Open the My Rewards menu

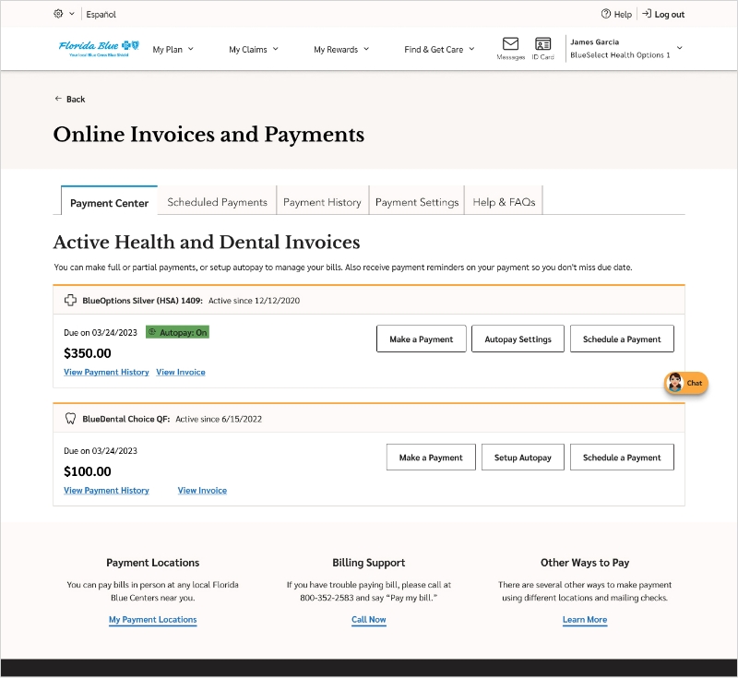(x=341, y=49)
